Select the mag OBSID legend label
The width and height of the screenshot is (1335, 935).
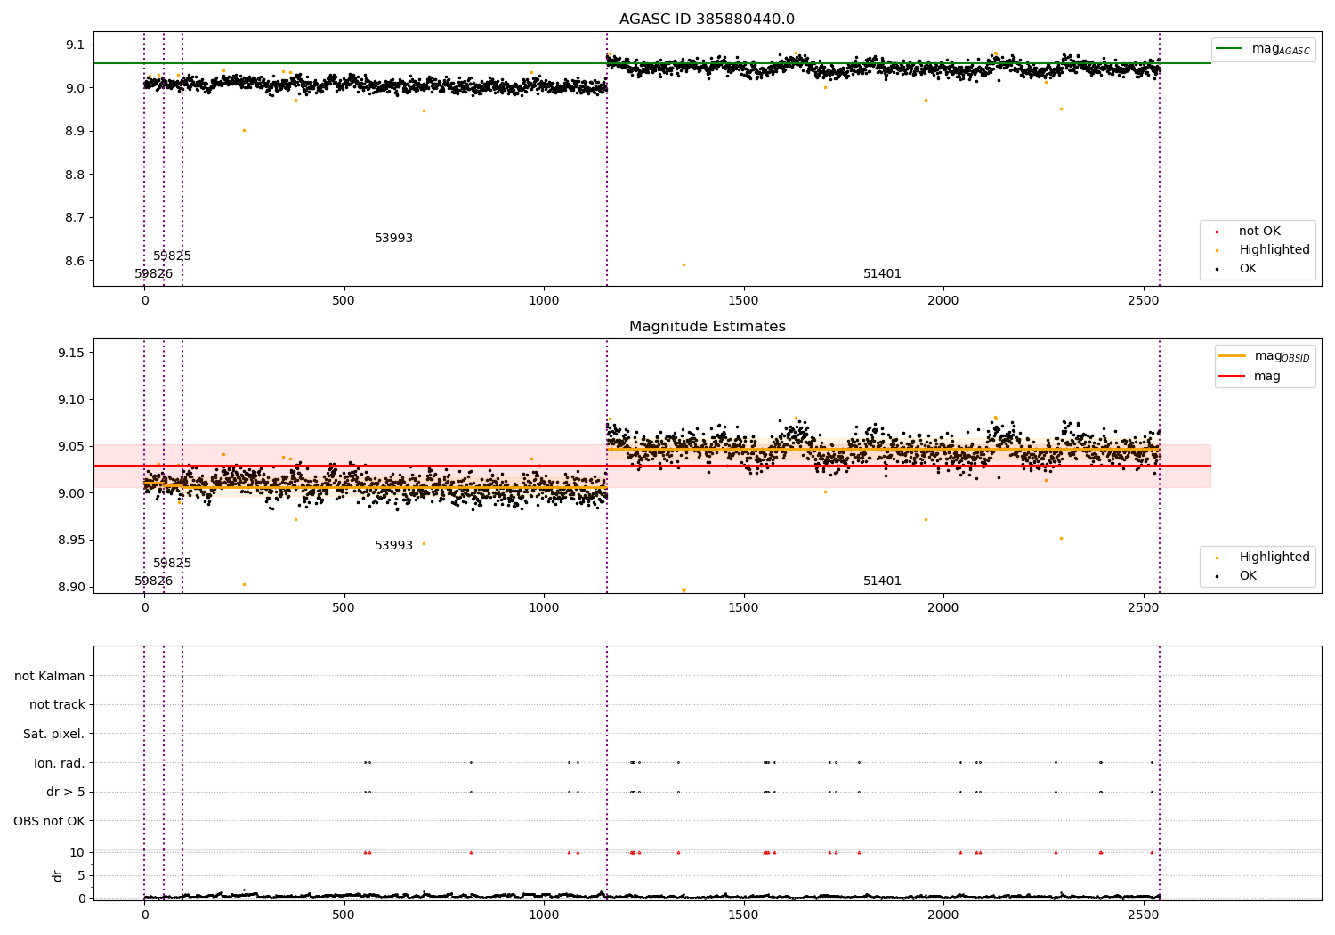tap(1282, 356)
